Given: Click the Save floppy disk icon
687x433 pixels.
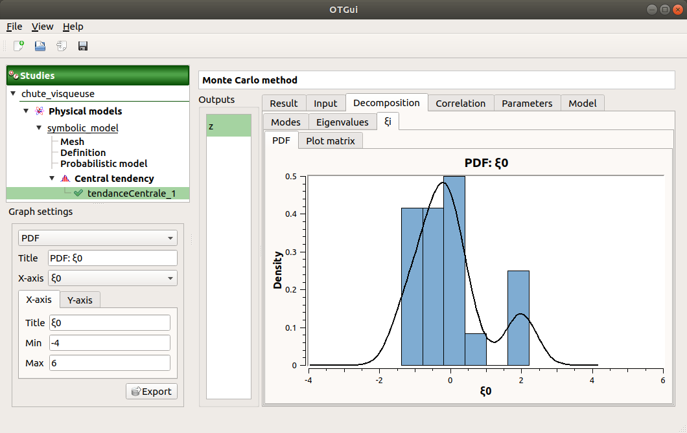Looking at the screenshot, I should click(83, 46).
